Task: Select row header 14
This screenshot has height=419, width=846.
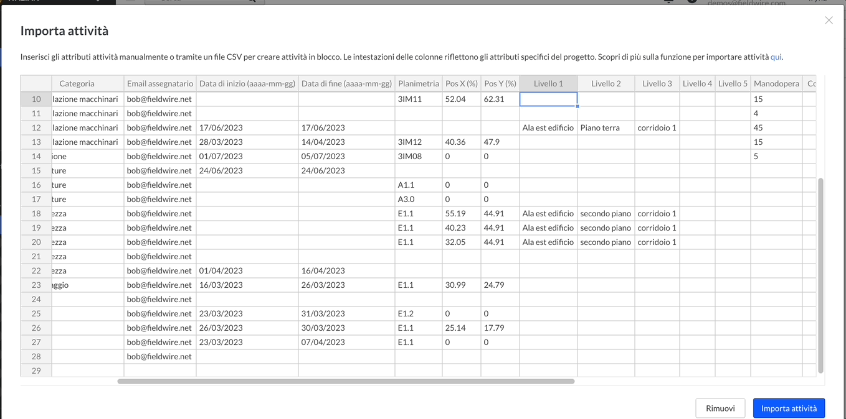Action: [x=36, y=156]
